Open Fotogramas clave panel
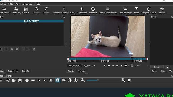Image resolution: width=173 pixels, height=97 pixels. 149,10
